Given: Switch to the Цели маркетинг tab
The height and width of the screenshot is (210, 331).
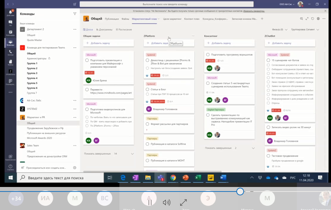Looking at the screenshot, I should pos(172,19).
